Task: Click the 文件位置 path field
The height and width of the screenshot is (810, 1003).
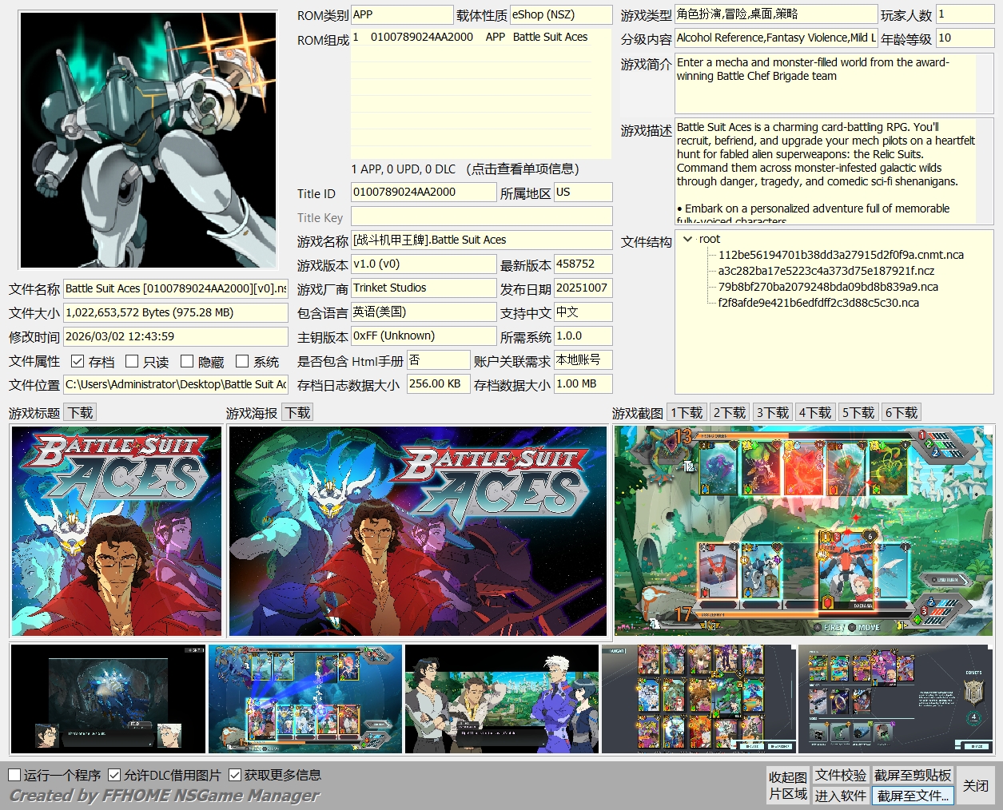Action: (x=176, y=385)
